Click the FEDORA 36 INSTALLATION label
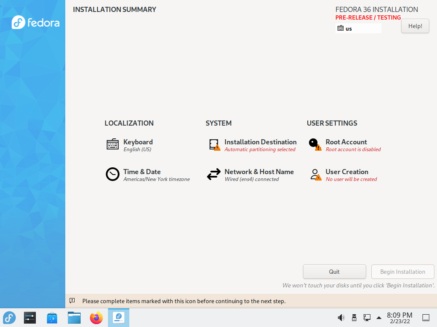 click(376, 9)
